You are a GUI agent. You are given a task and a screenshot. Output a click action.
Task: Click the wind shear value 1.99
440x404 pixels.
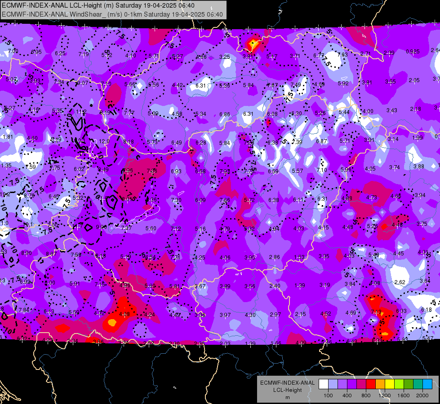418,138
